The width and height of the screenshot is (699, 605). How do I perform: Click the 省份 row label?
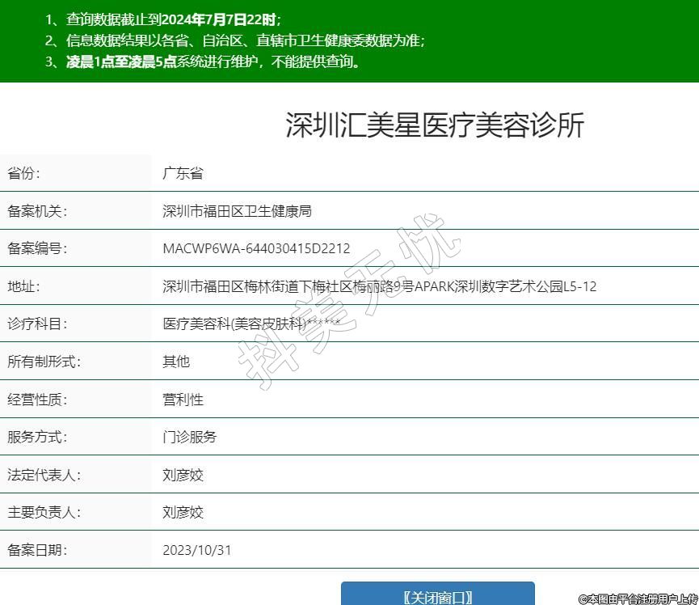[x=23, y=173]
